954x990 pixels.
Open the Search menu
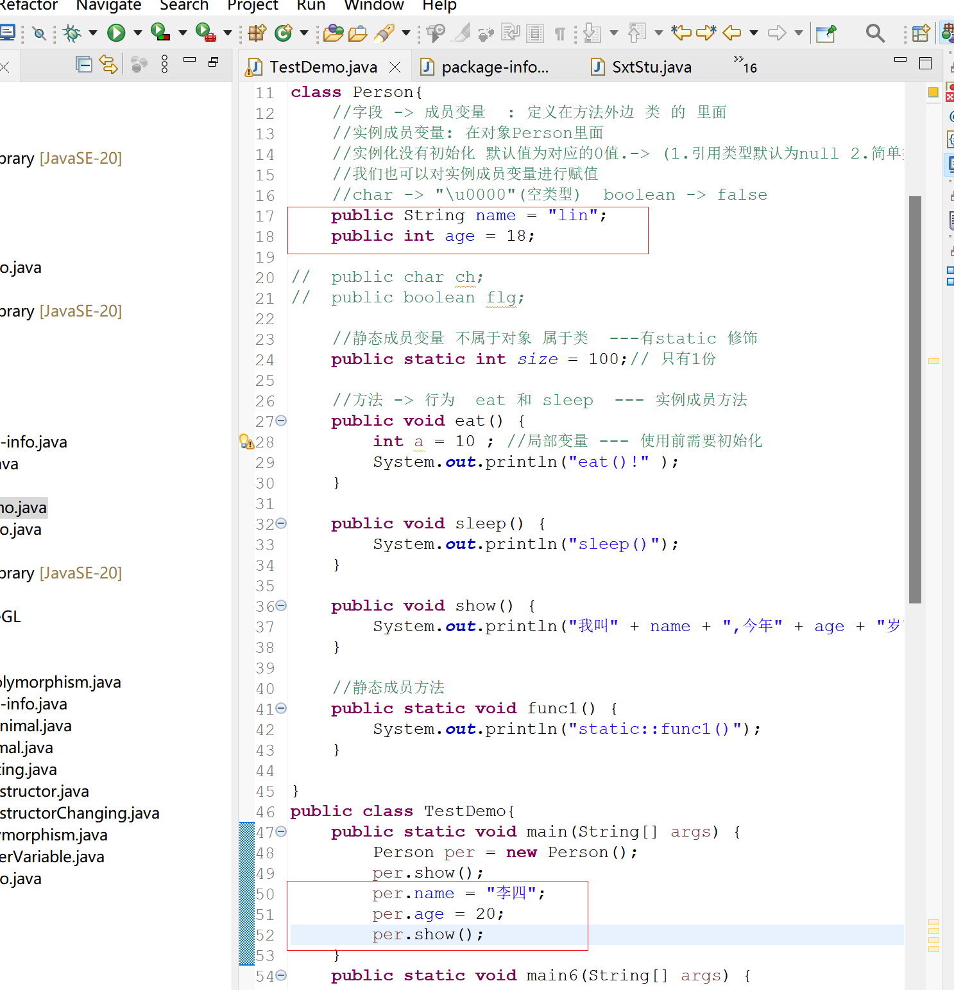183,6
